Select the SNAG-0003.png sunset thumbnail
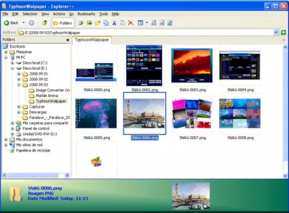This screenshot has width=289, height=213. click(192, 66)
